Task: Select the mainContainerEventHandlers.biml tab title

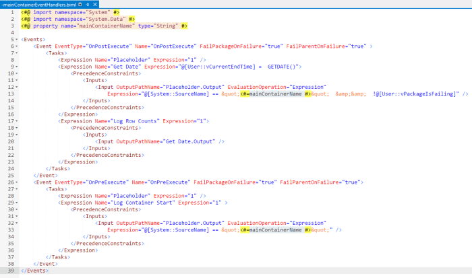Action: (39, 5)
